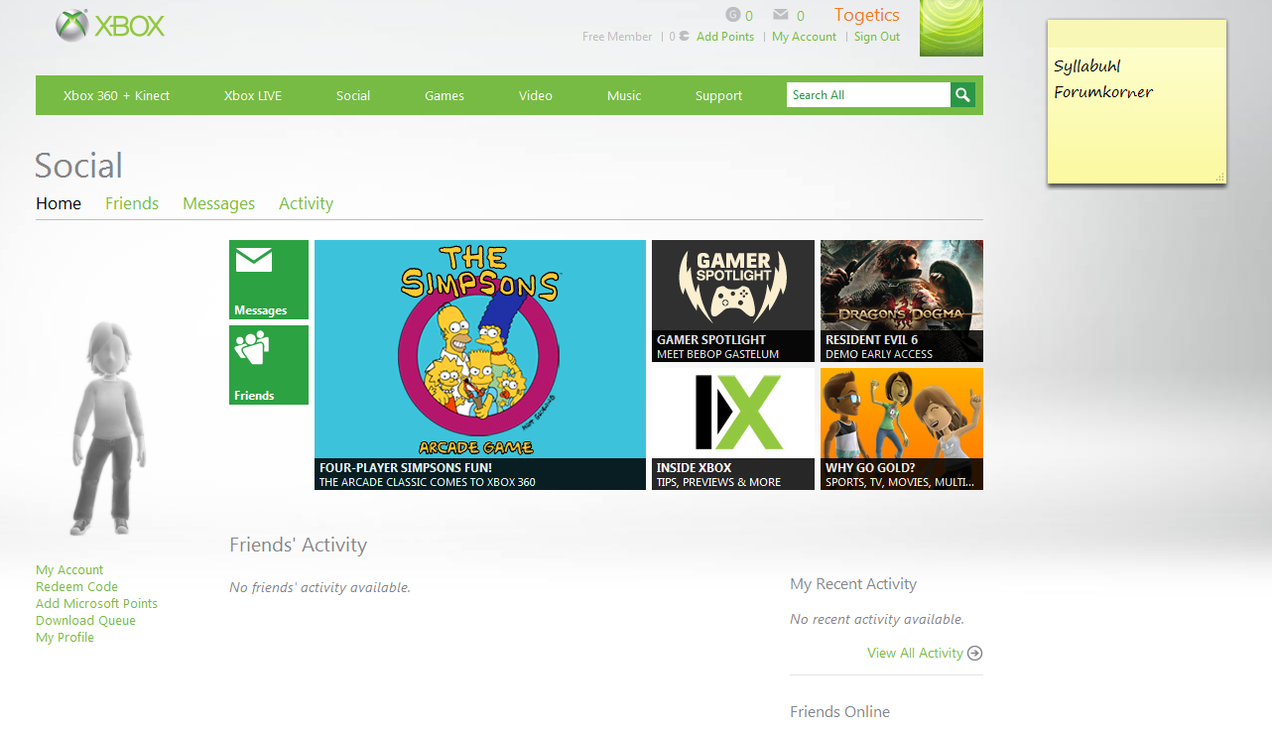Click the Add Points link
The width and height of the screenshot is (1272, 730).
725,37
